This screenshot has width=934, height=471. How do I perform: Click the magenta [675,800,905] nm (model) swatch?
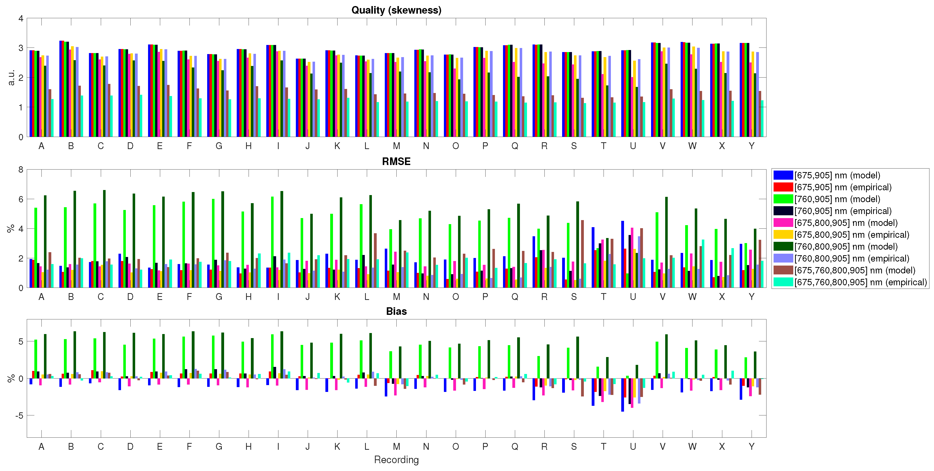click(783, 223)
